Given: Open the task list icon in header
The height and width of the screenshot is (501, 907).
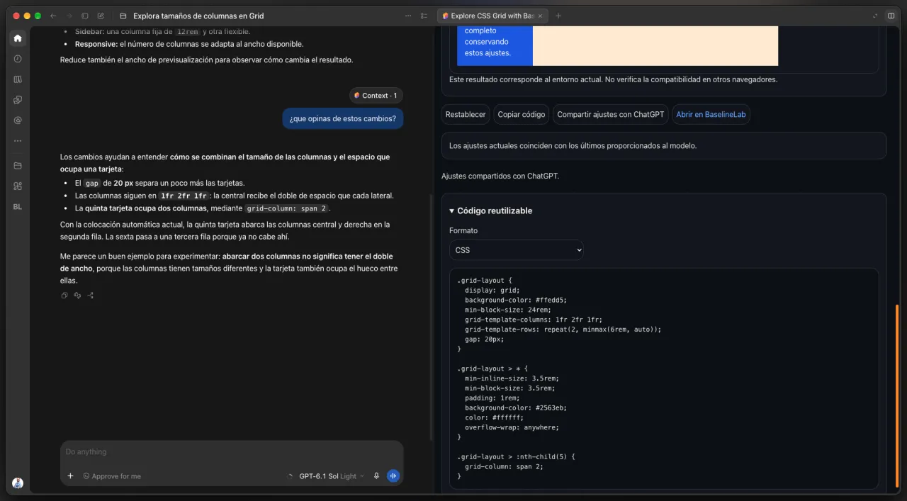Looking at the screenshot, I should click(424, 16).
